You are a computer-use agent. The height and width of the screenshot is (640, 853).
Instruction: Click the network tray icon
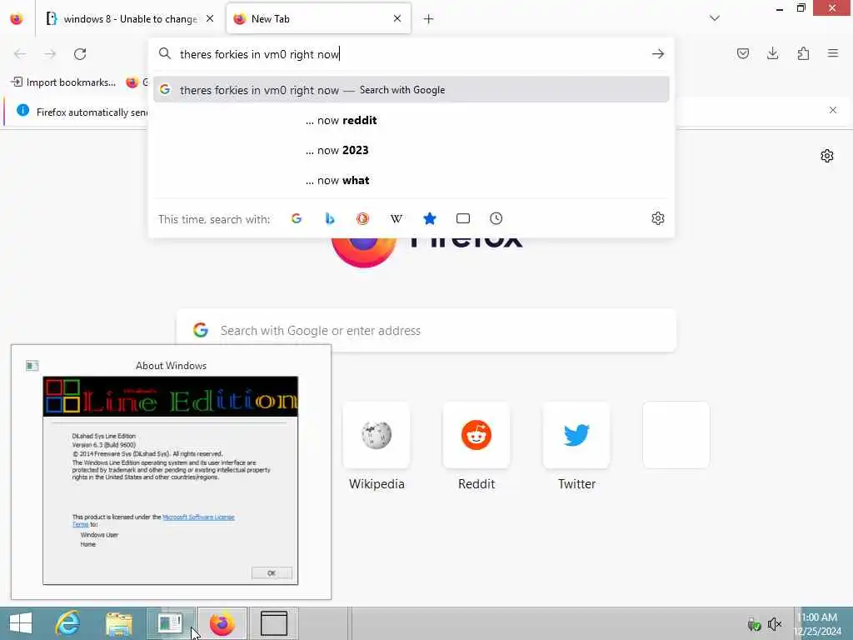pyautogui.click(x=754, y=624)
